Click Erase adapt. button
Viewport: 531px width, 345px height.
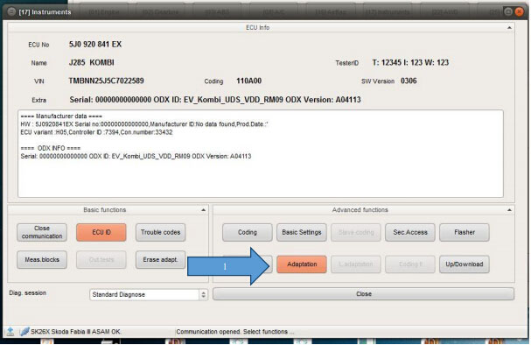pyautogui.click(x=160, y=259)
